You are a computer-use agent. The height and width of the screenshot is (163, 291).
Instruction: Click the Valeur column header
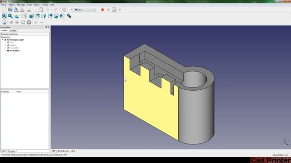point(19,91)
